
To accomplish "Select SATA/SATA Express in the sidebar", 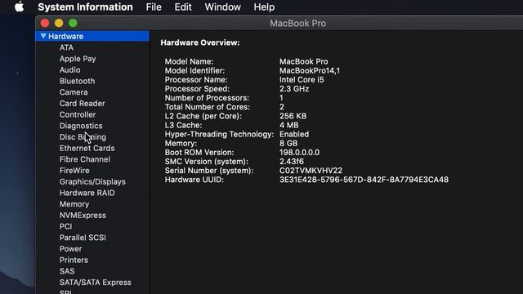I will pos(95,283).
